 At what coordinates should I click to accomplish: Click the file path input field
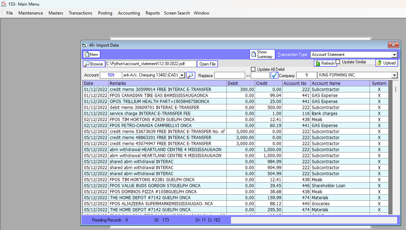[x=151, y=64]
